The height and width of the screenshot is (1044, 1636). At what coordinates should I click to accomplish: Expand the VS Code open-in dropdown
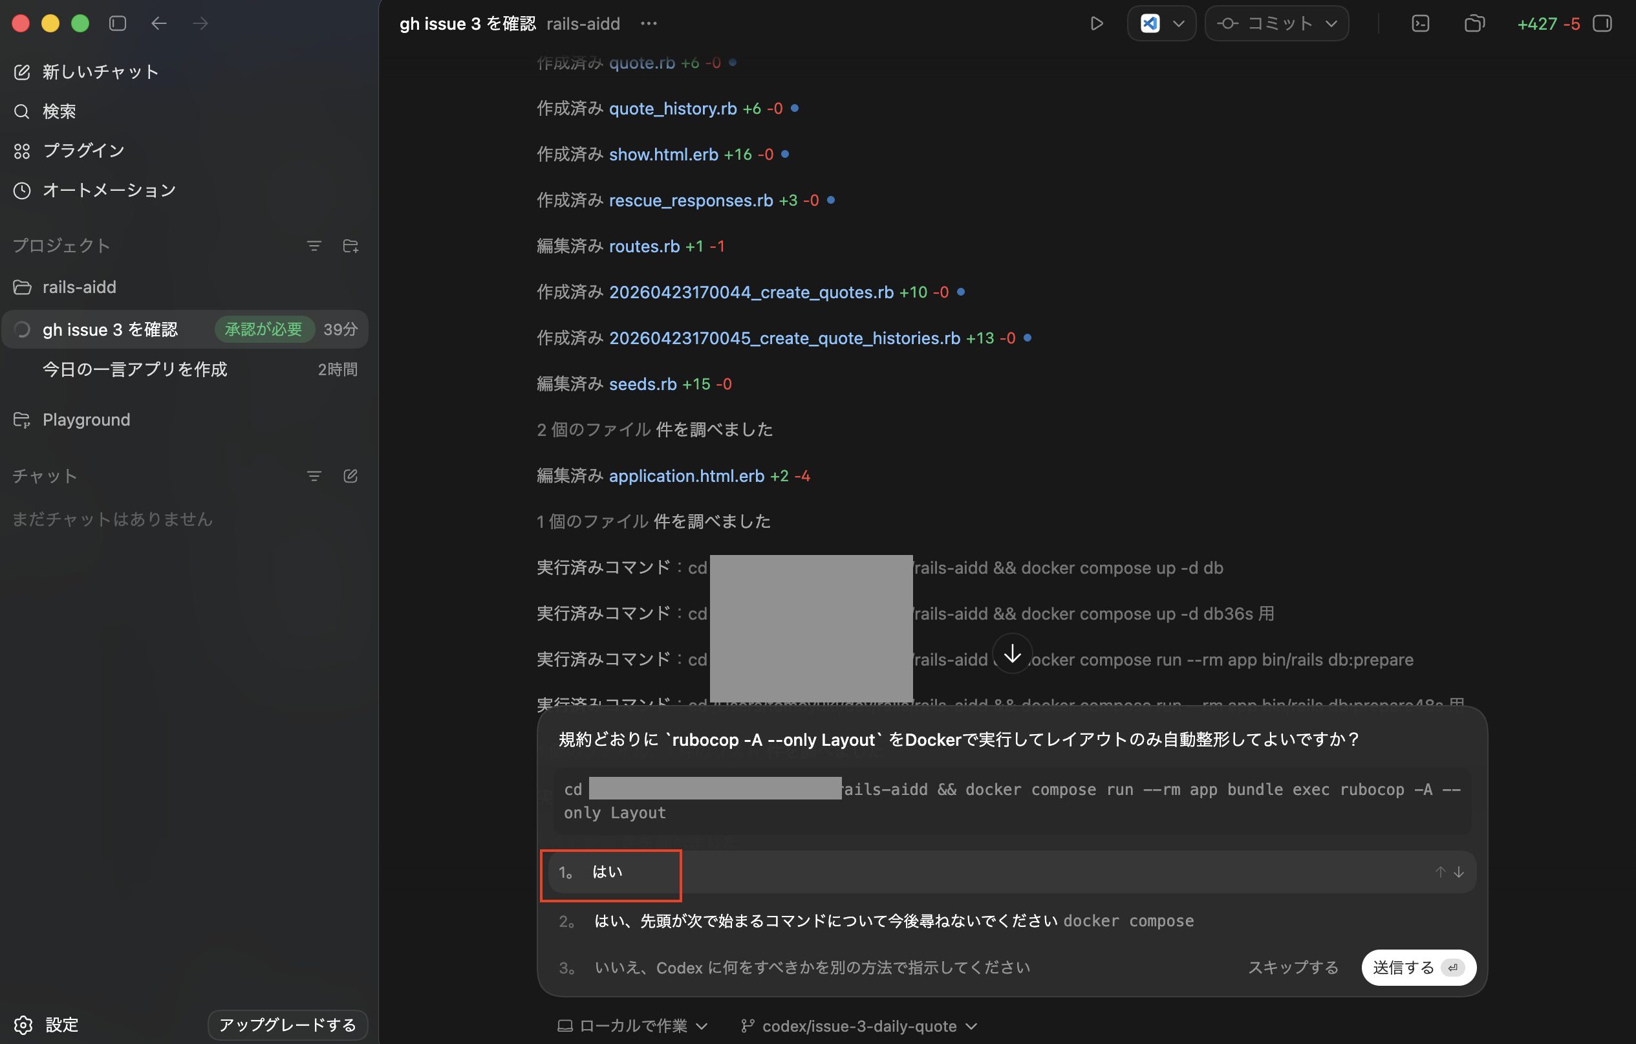pyautogui.click(x=1179, y=24)
